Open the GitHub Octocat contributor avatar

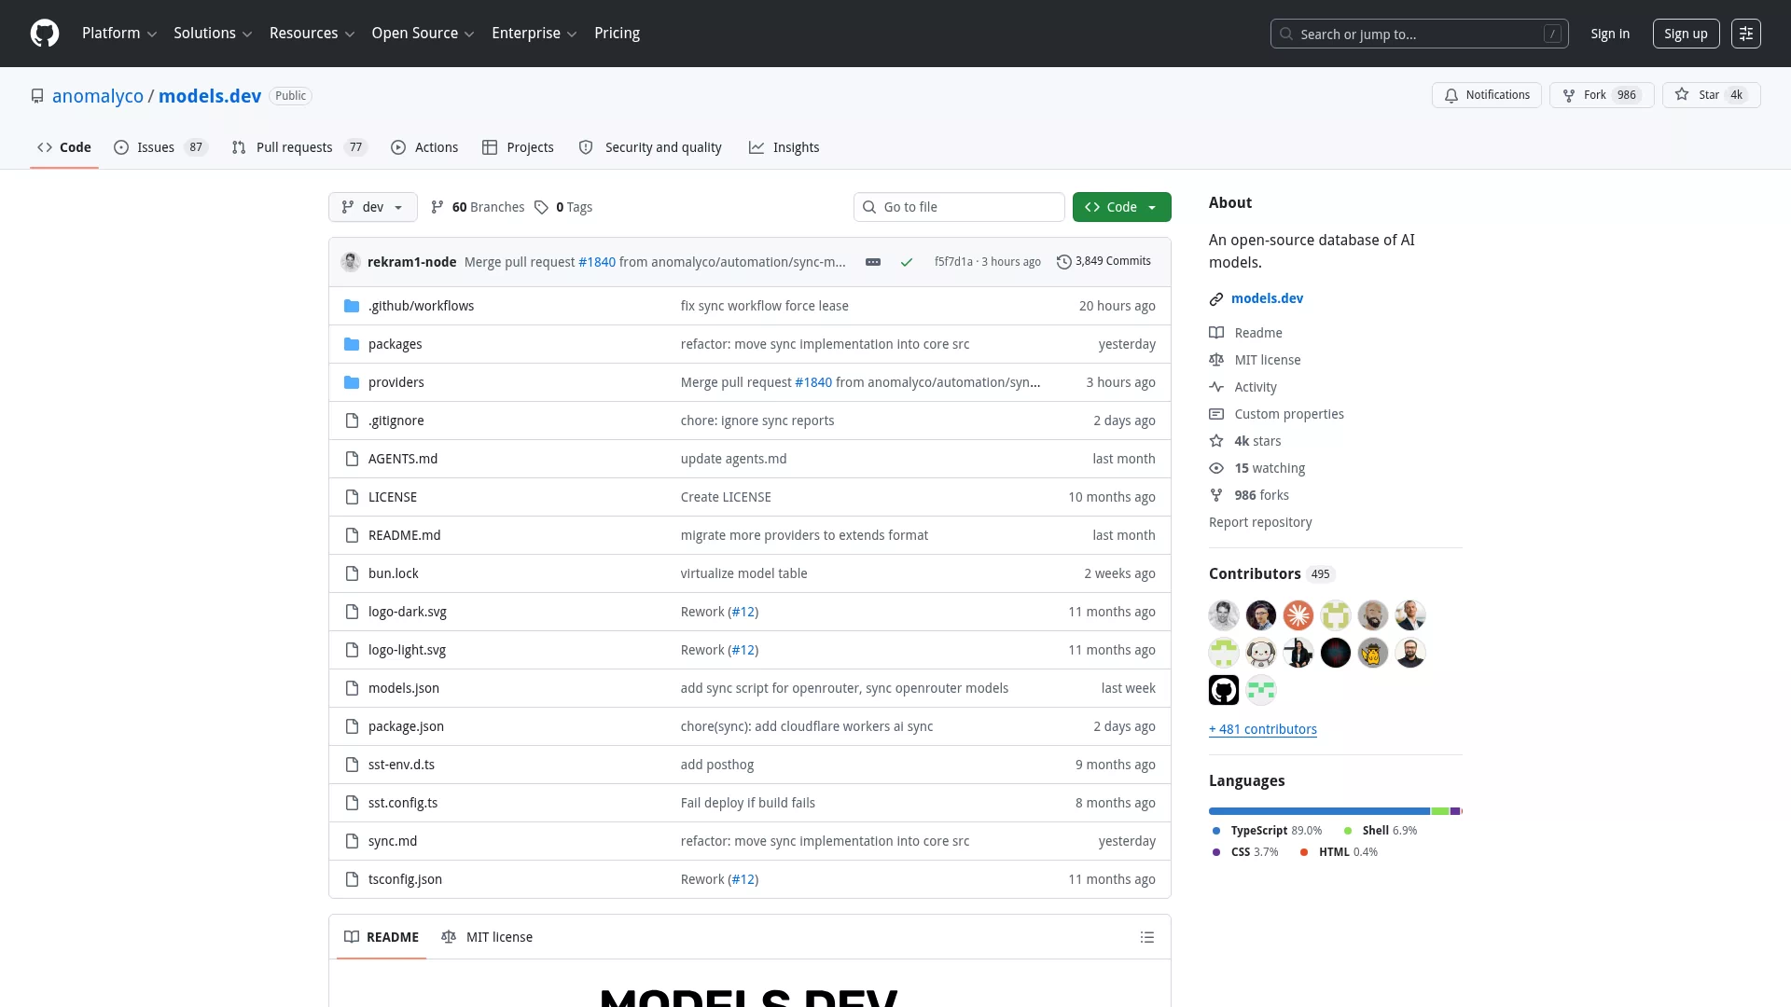click(x=1224, y=690)
